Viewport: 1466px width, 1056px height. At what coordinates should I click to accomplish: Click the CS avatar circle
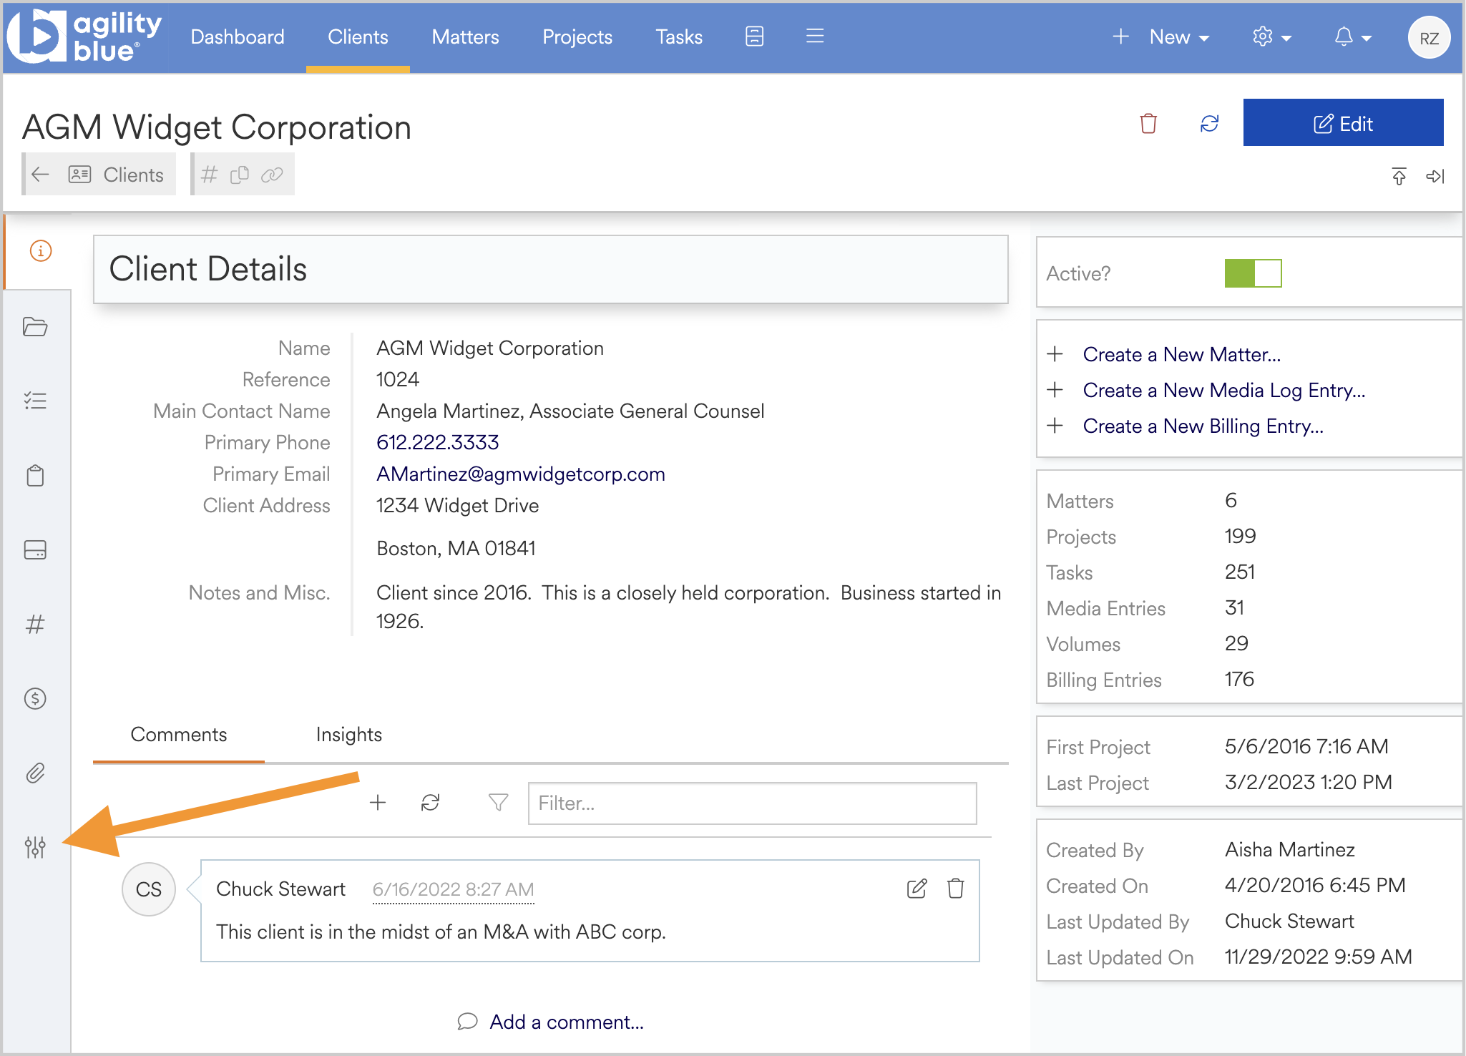(x=149, y=889)
